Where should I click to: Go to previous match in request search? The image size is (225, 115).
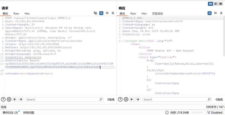tap(15, 99)
